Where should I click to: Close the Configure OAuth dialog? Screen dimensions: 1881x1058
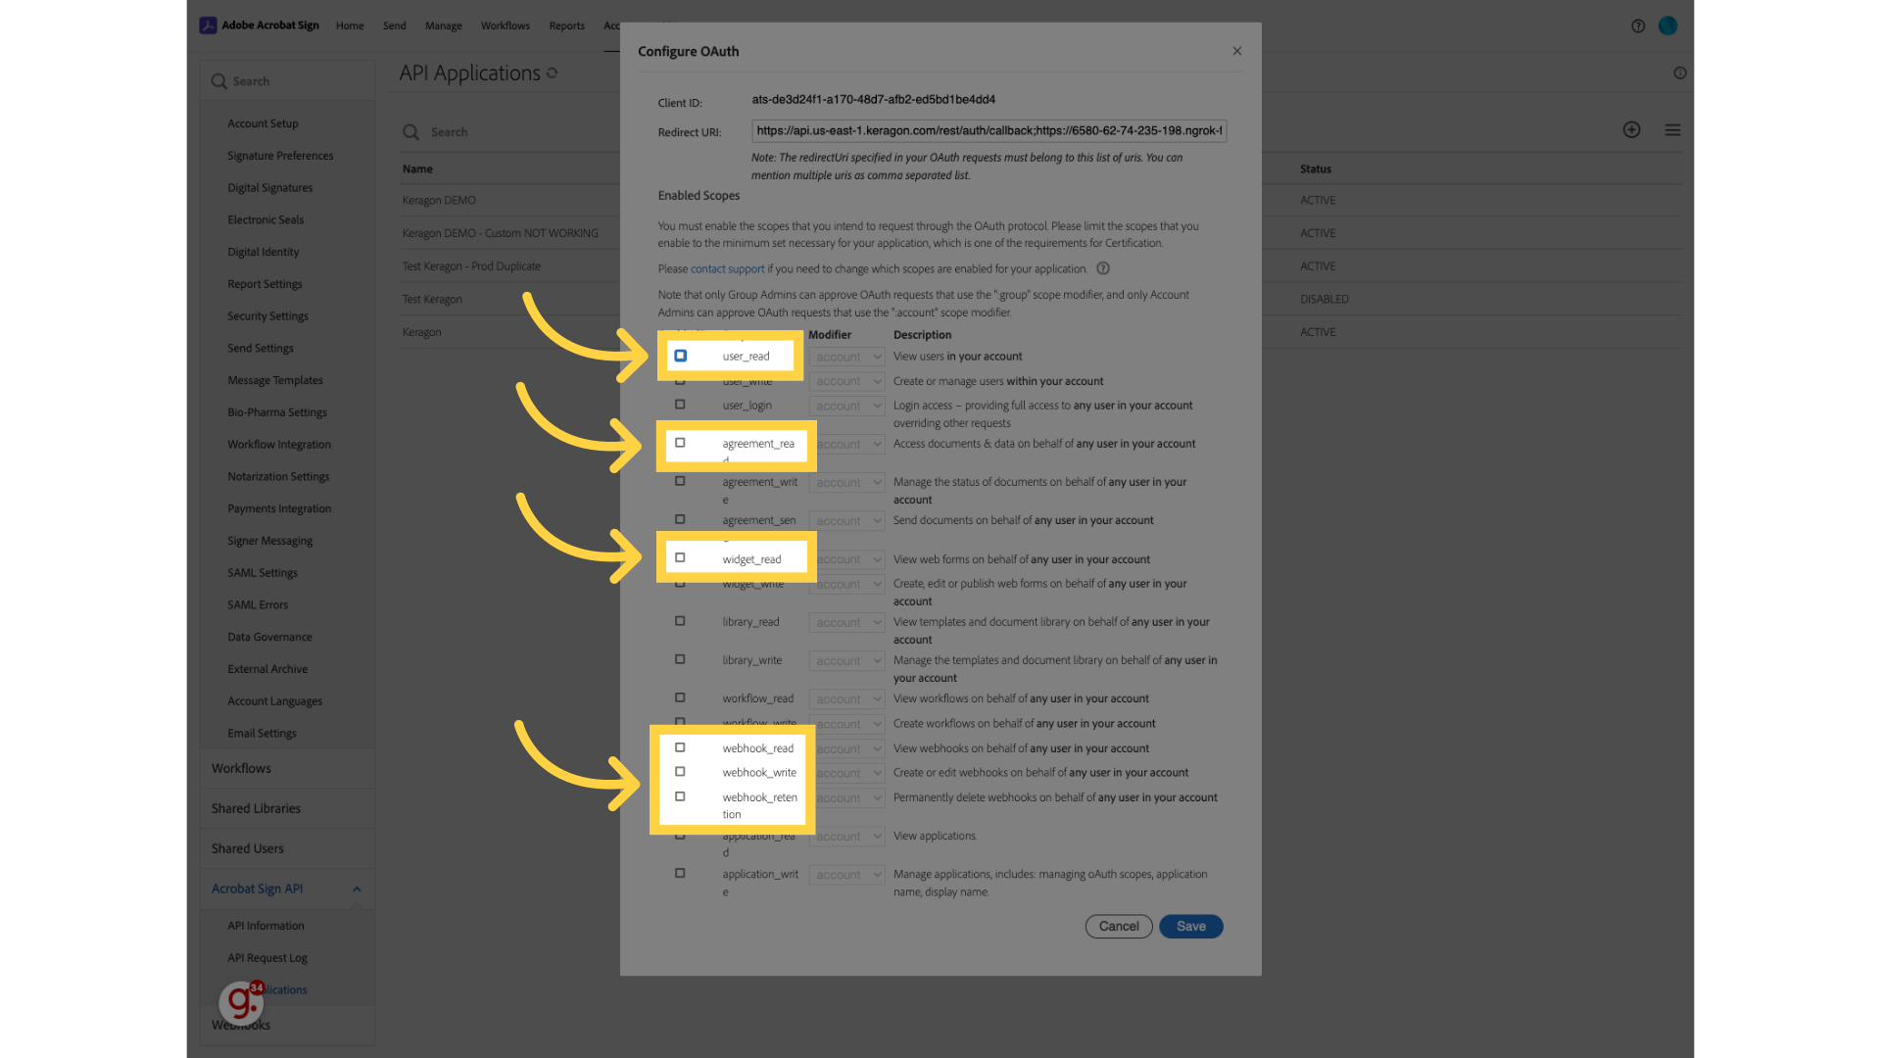pyautogui.click(x=1236, y=51)
